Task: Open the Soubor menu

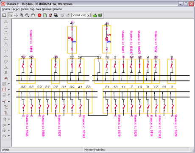Action: coord(6,9)
